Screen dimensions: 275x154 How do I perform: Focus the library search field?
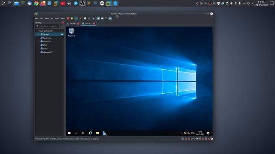47,26
